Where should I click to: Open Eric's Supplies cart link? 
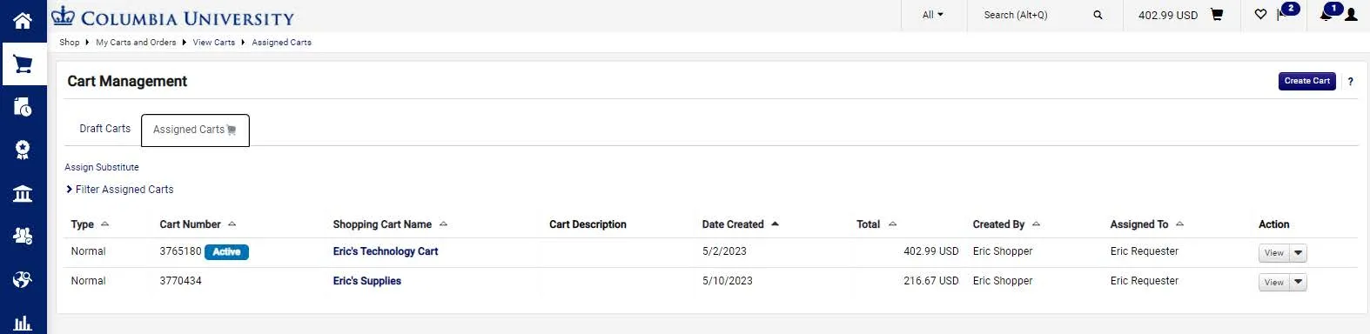click(x=366, y=281)
